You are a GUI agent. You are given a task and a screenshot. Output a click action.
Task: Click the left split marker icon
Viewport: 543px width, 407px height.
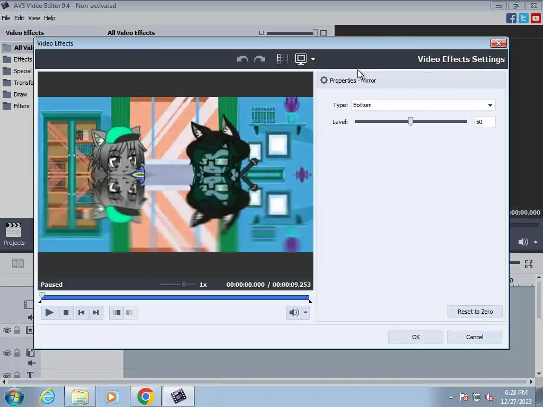(117, 313)
